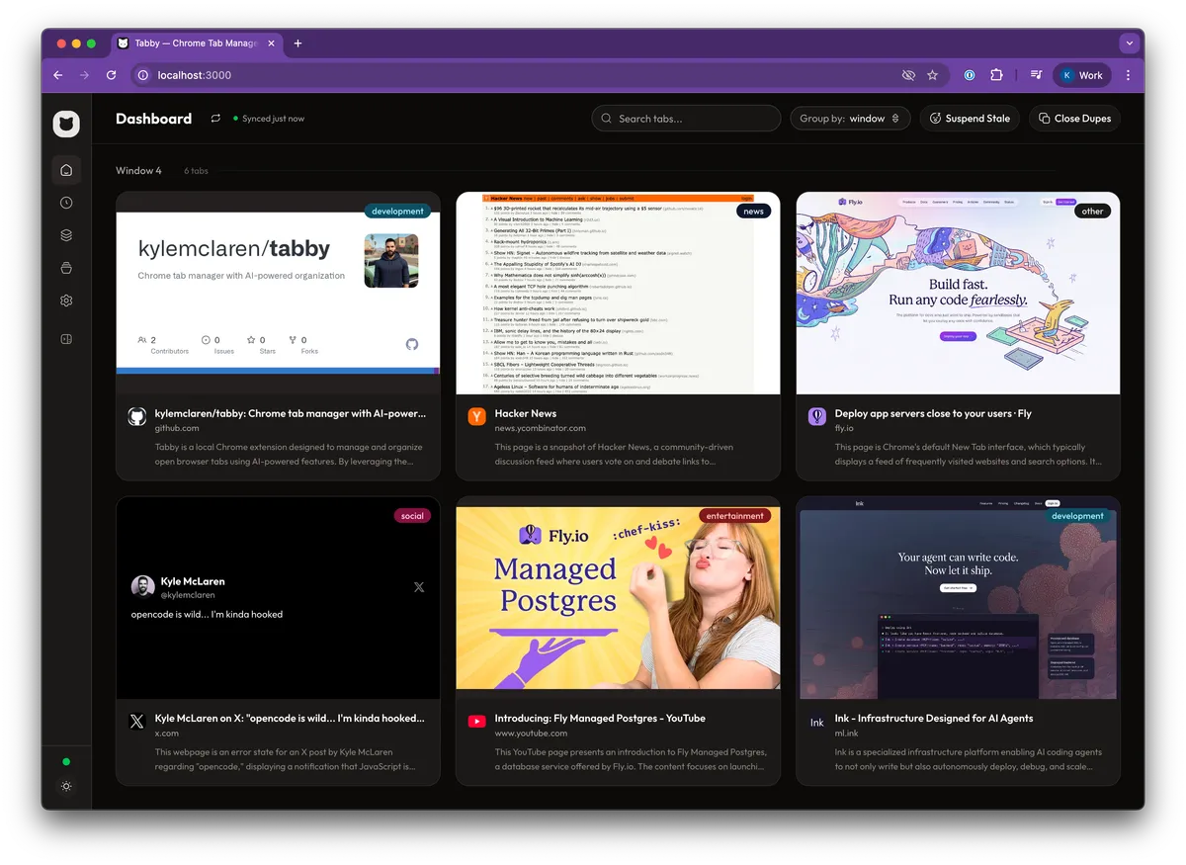
Task: Open the Chrome three-dot menu
Action: pos(1128,75)
